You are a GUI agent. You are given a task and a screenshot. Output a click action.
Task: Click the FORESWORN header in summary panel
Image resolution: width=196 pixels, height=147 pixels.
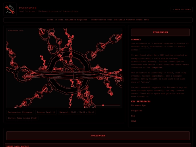point(160,32)
